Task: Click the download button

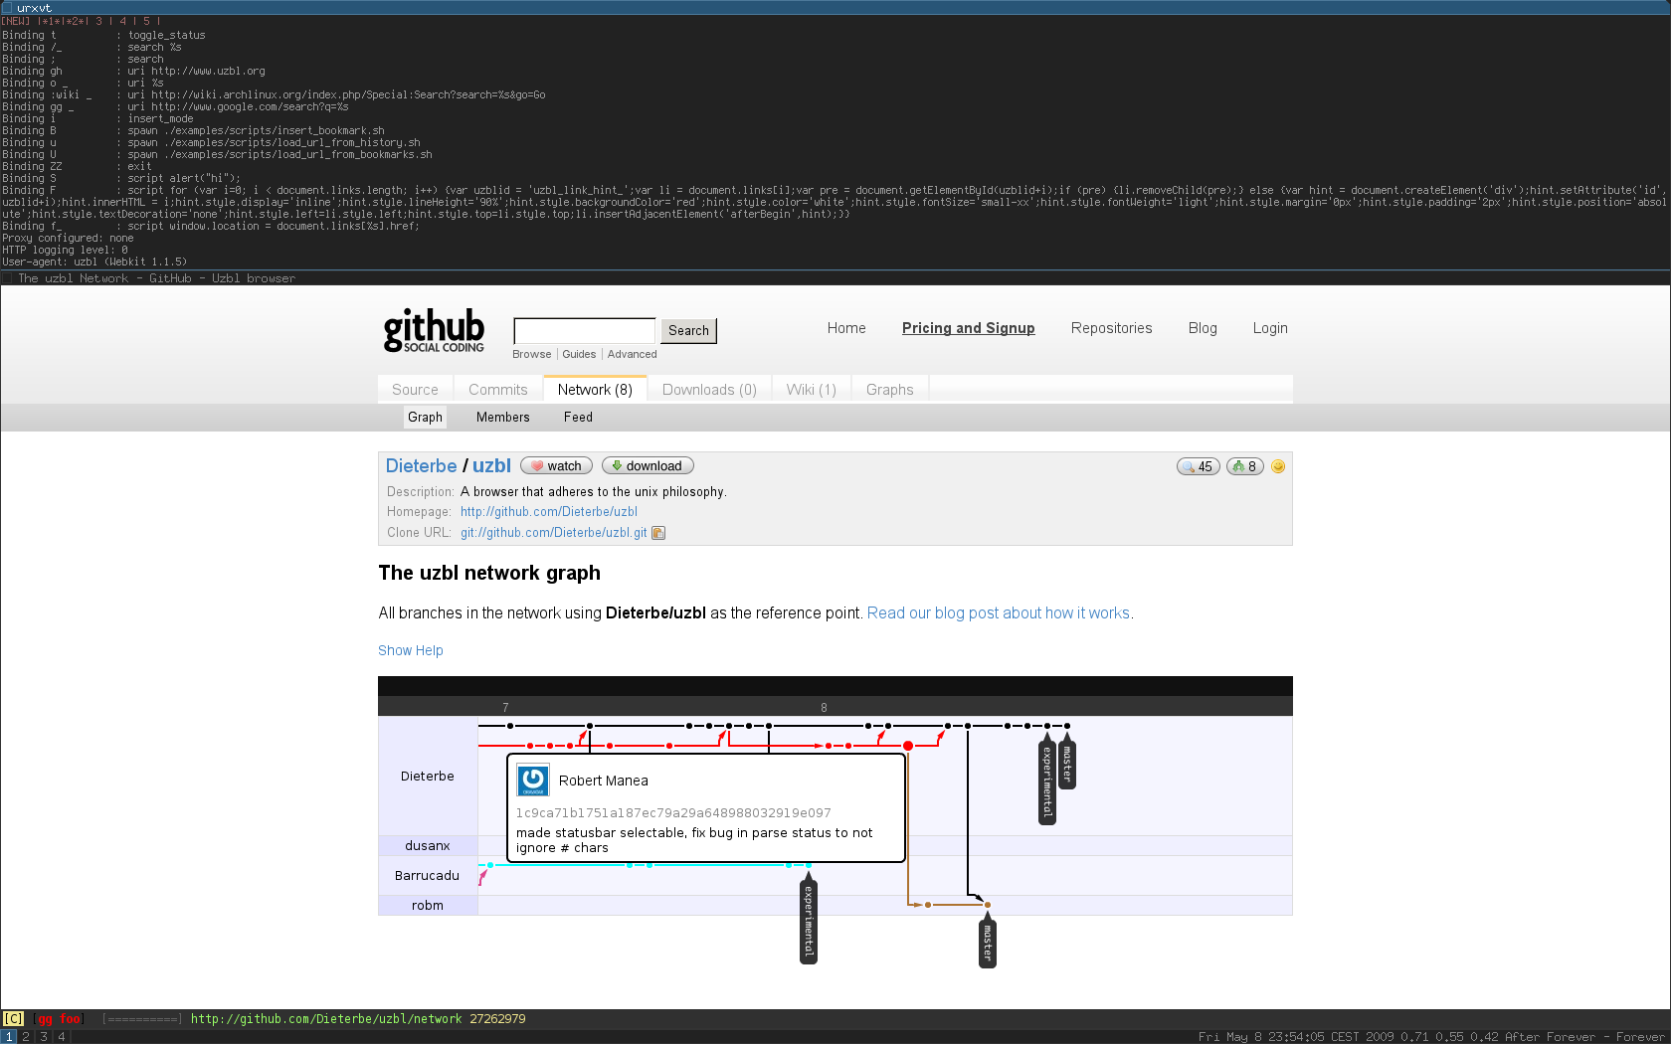Action: coord(648,466)
